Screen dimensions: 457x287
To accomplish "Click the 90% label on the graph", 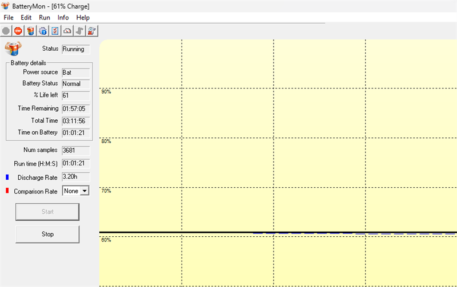I will 106,92.
